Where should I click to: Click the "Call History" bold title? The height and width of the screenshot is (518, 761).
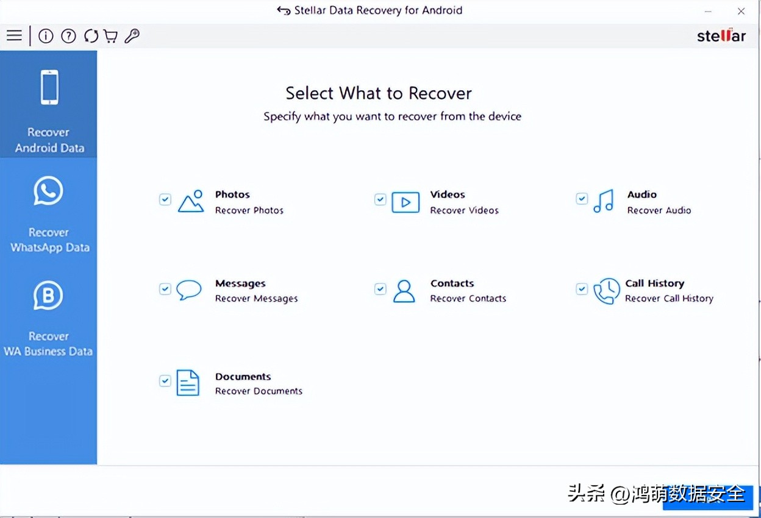654,283
